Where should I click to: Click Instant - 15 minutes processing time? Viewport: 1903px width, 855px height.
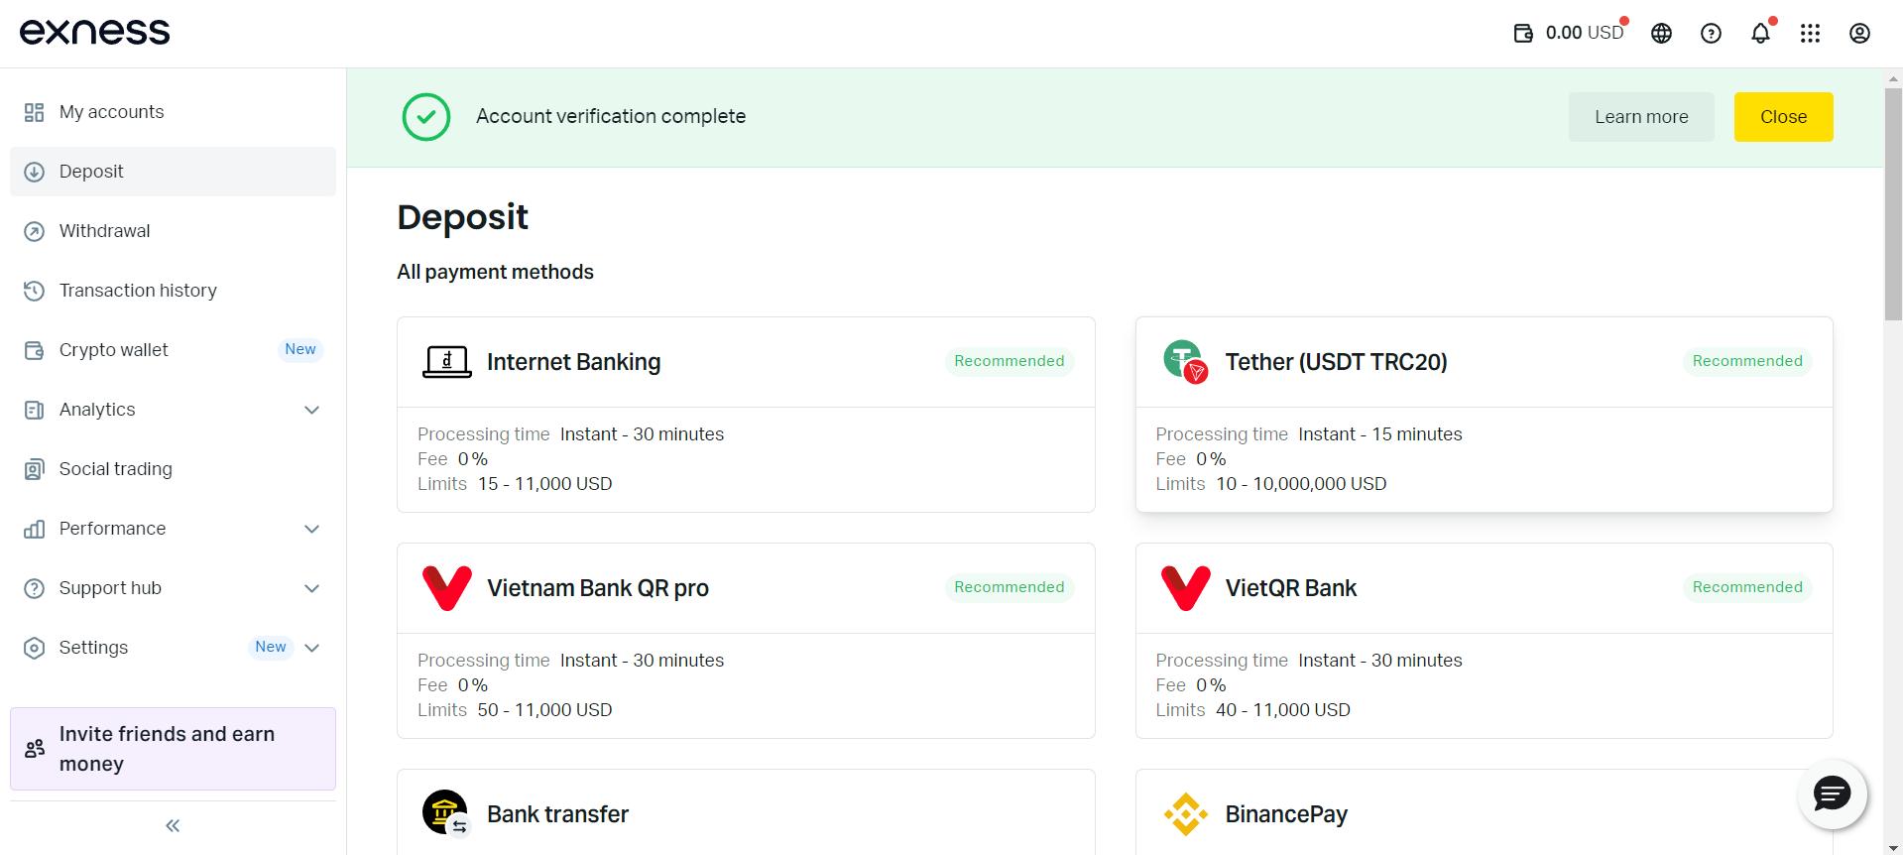(1380, 434)
